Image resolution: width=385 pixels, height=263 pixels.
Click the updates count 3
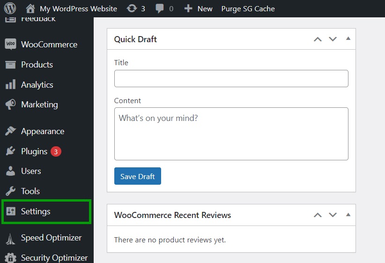tap(143, 9)
